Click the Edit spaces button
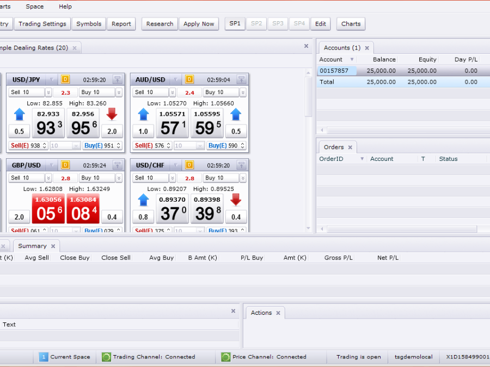The width and height of the screenshot is (490, 367). pos(320,24)
